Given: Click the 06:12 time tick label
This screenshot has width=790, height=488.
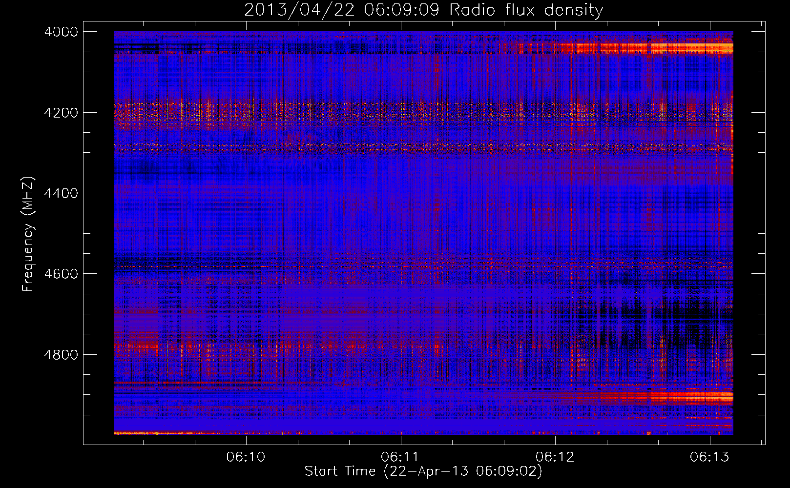Looking at the screenshot, I should point(555,457).
